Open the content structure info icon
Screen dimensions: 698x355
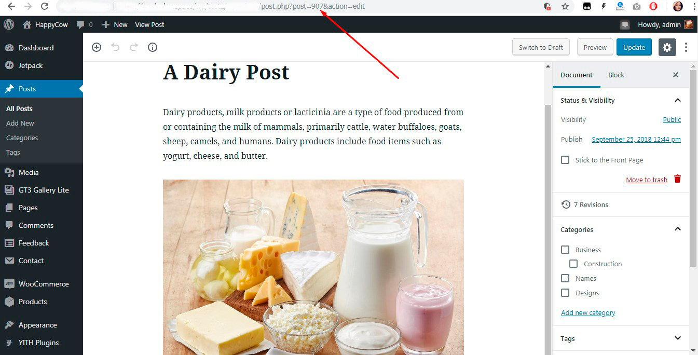click(153, 47)
